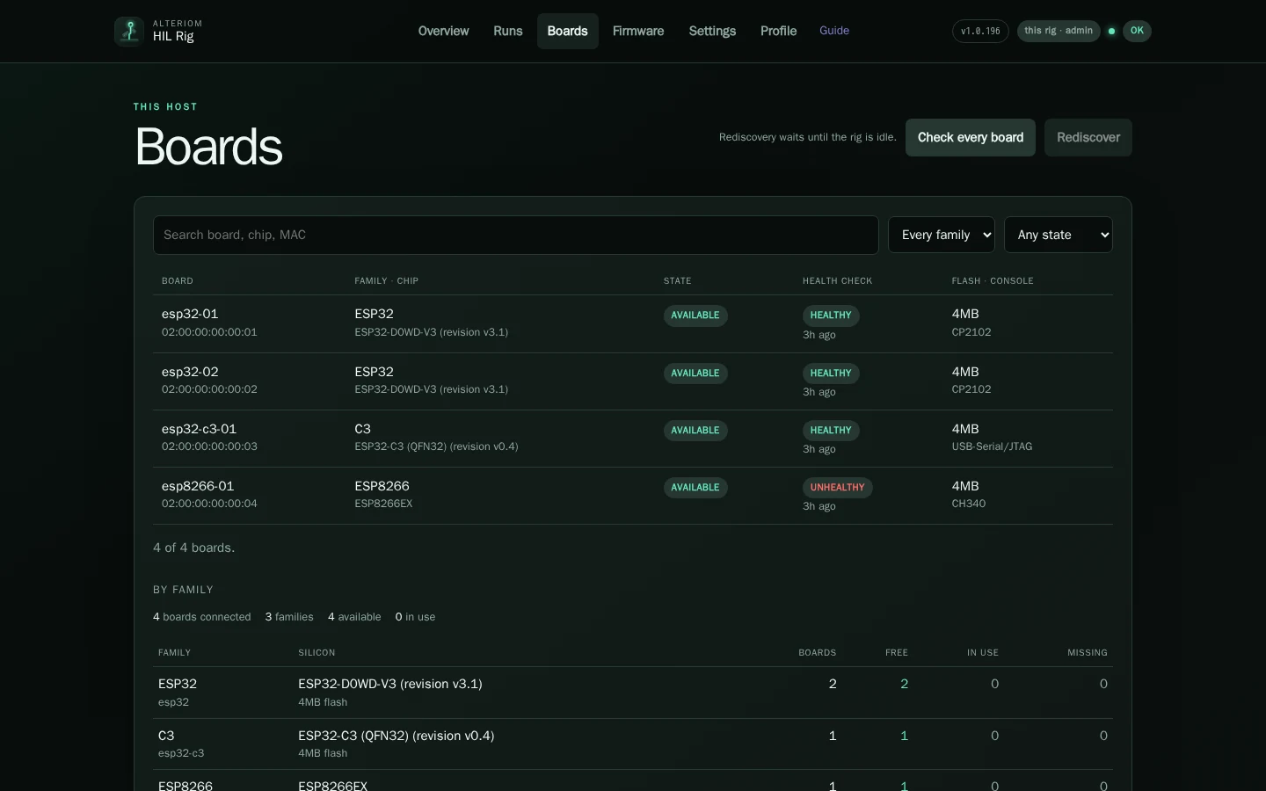Click the CH340 console text
This screenshot has height=791, width=1266.
[x=969, y=504]
